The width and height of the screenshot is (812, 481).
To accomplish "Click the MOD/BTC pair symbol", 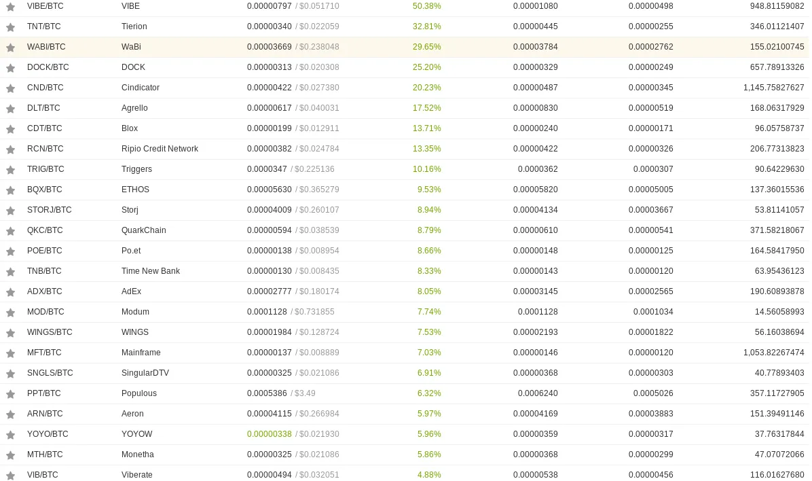I will point(45,312).
